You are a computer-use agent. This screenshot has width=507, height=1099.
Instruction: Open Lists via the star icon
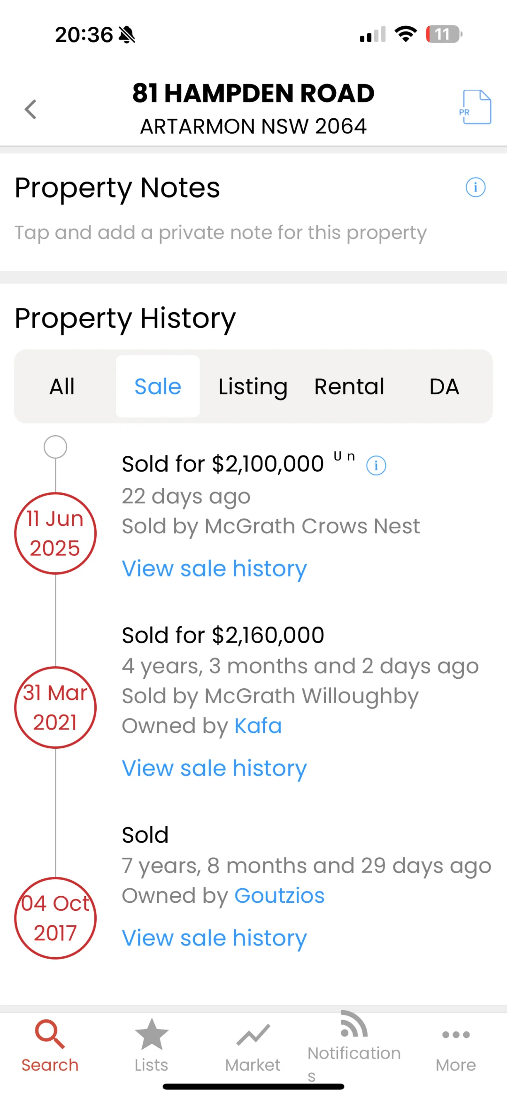[152, 1034]
